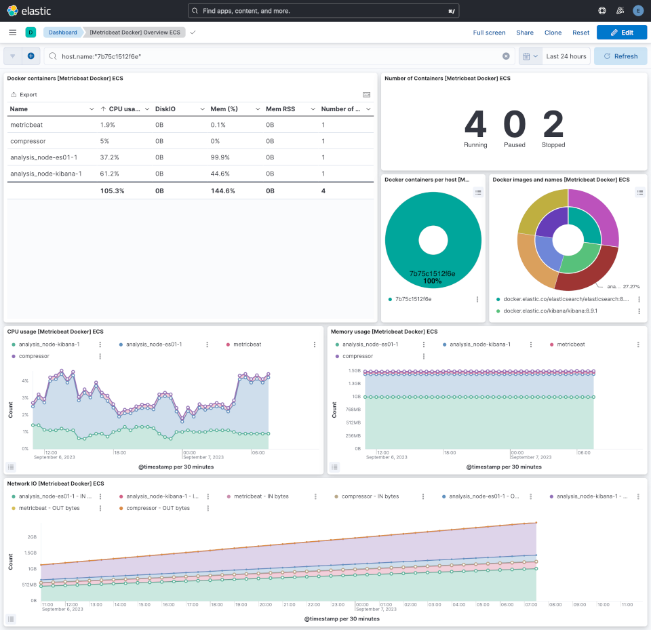Refresh the dashboard data
Screen dimensions: 651x630
coord(620,56)
